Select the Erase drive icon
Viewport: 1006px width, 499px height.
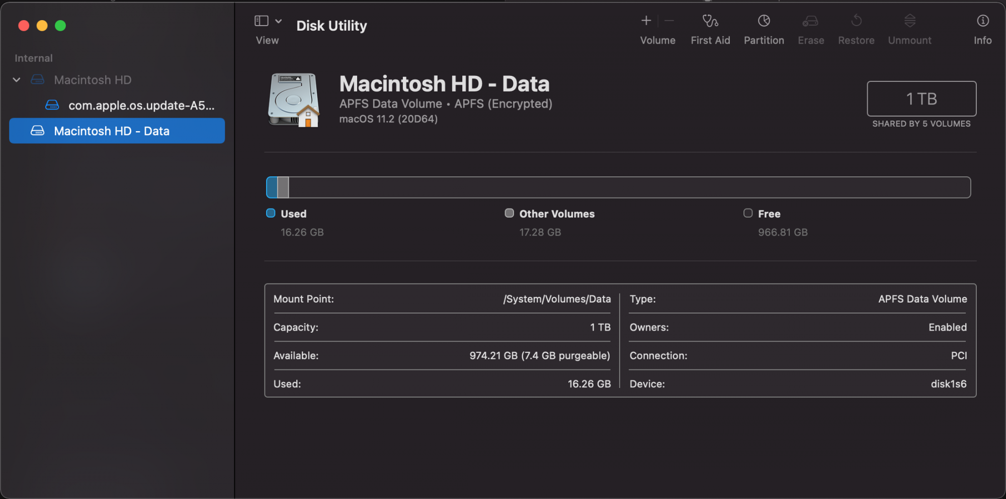point(810,21)
